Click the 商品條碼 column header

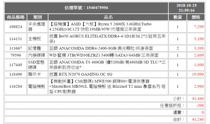tap(16, 17)
